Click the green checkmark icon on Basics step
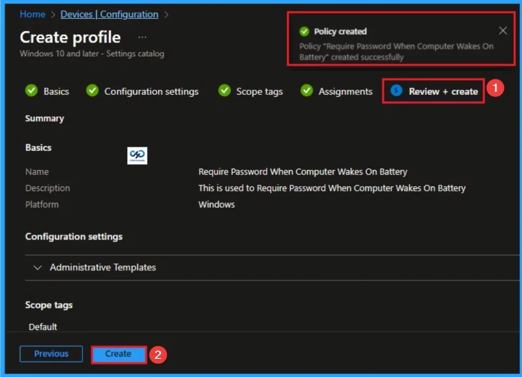The height and width of the screenshot is (377, 522). tap(30, 91)
